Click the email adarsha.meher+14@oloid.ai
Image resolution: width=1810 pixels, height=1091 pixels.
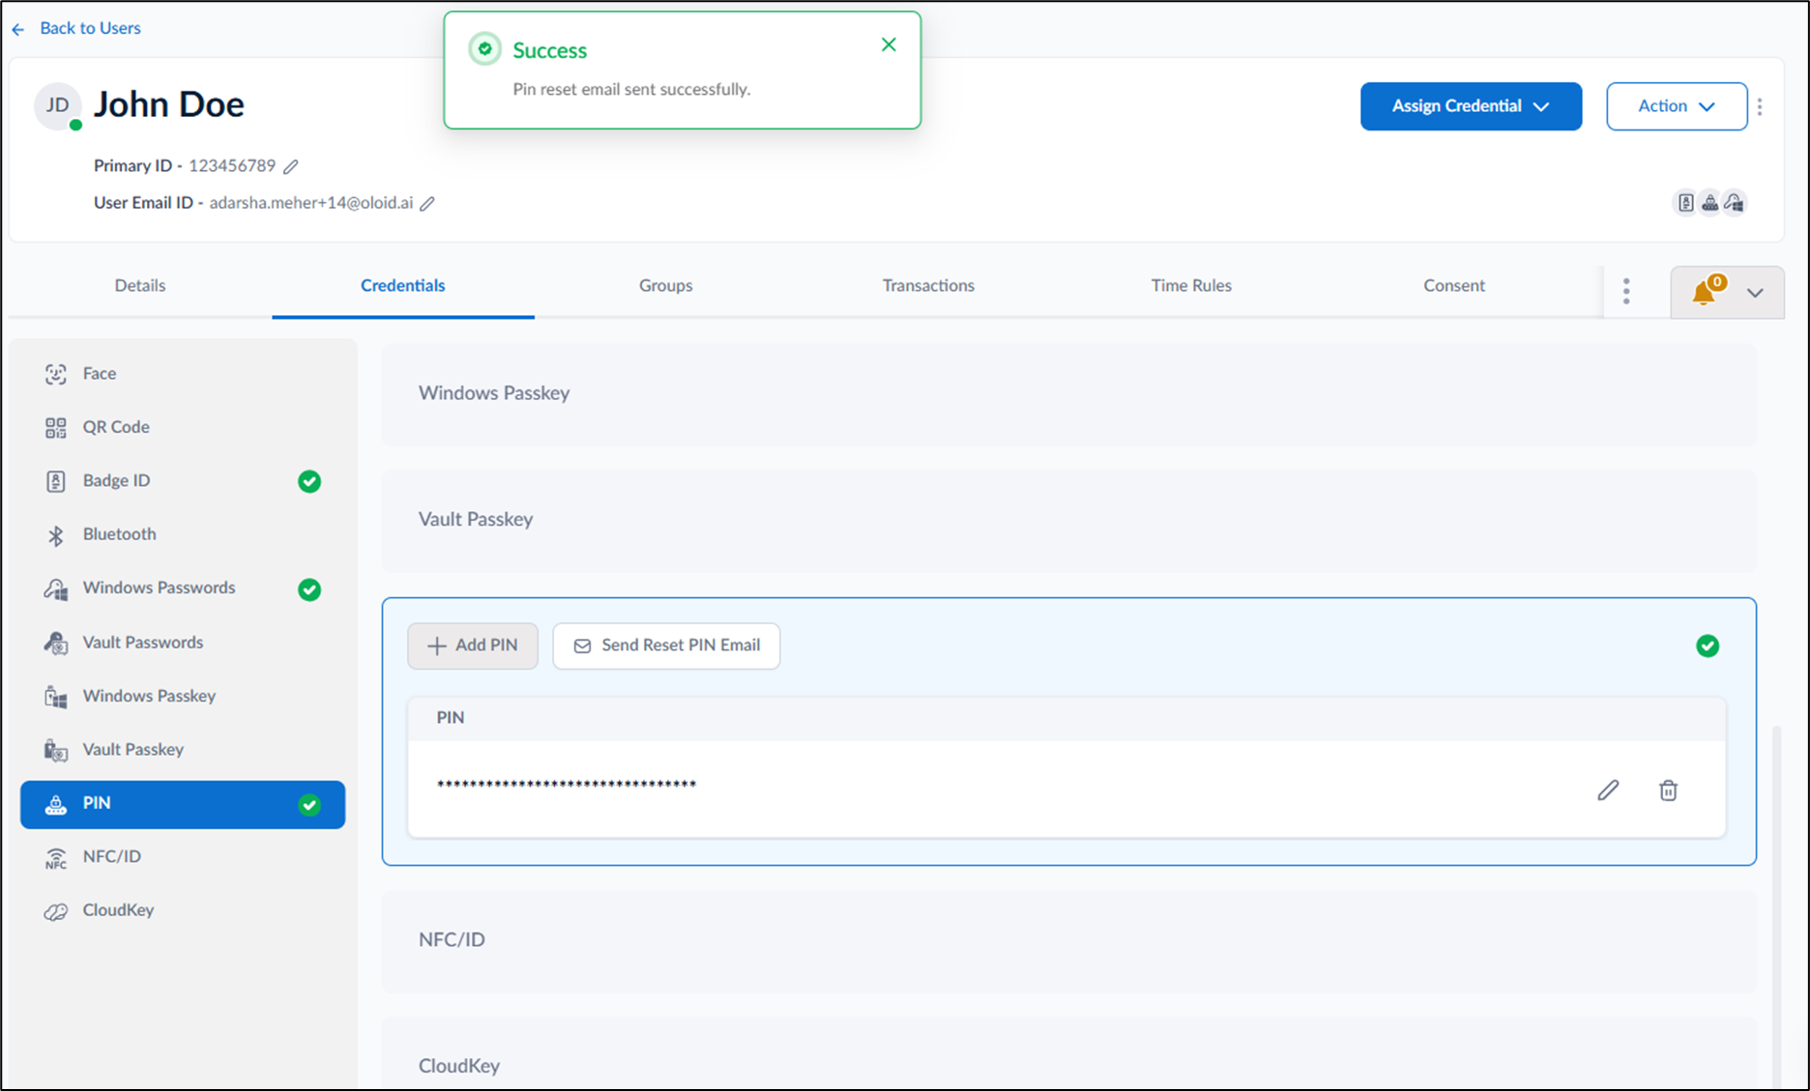click(x=311, y=203)
